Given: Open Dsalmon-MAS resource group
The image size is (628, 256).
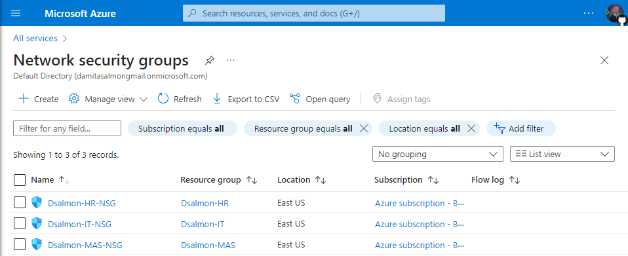Looking at the screenshot, I should click(208, 245).
